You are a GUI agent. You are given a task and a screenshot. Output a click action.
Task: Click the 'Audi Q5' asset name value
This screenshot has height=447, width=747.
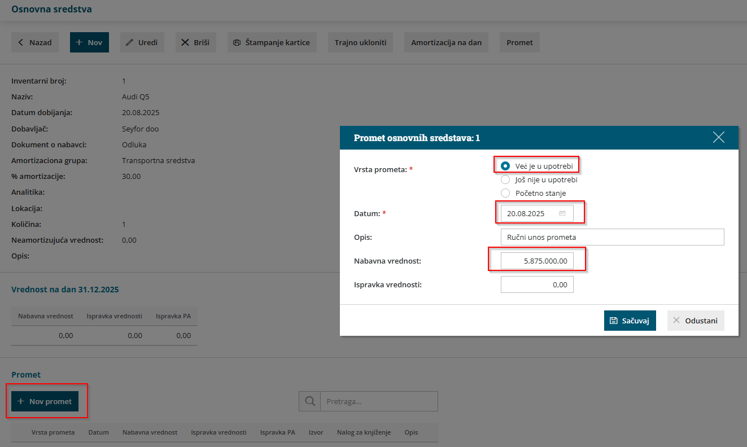136,97
